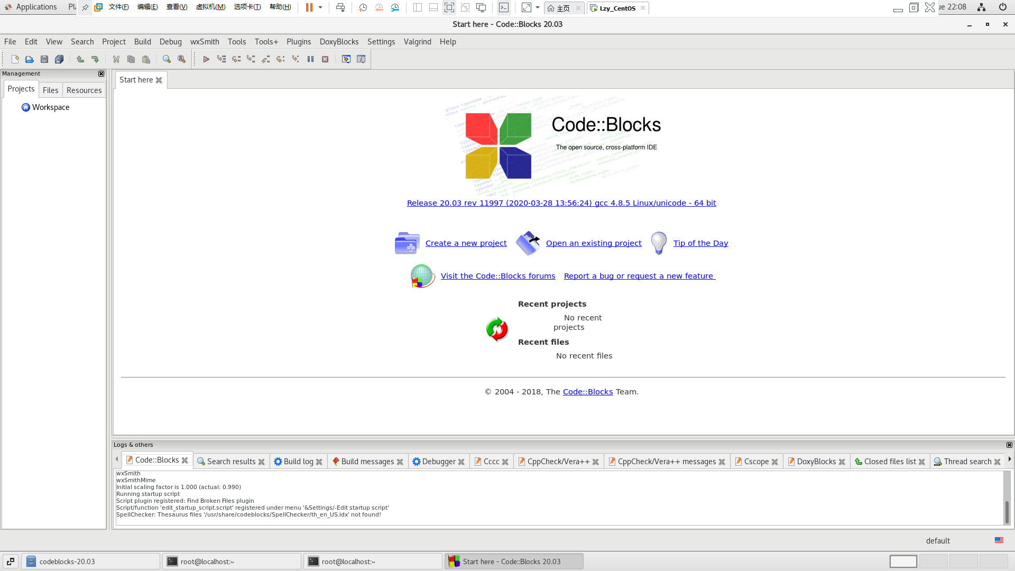
Task: Click the Replace magnifier icon
Action: click(x=181, y=59)
